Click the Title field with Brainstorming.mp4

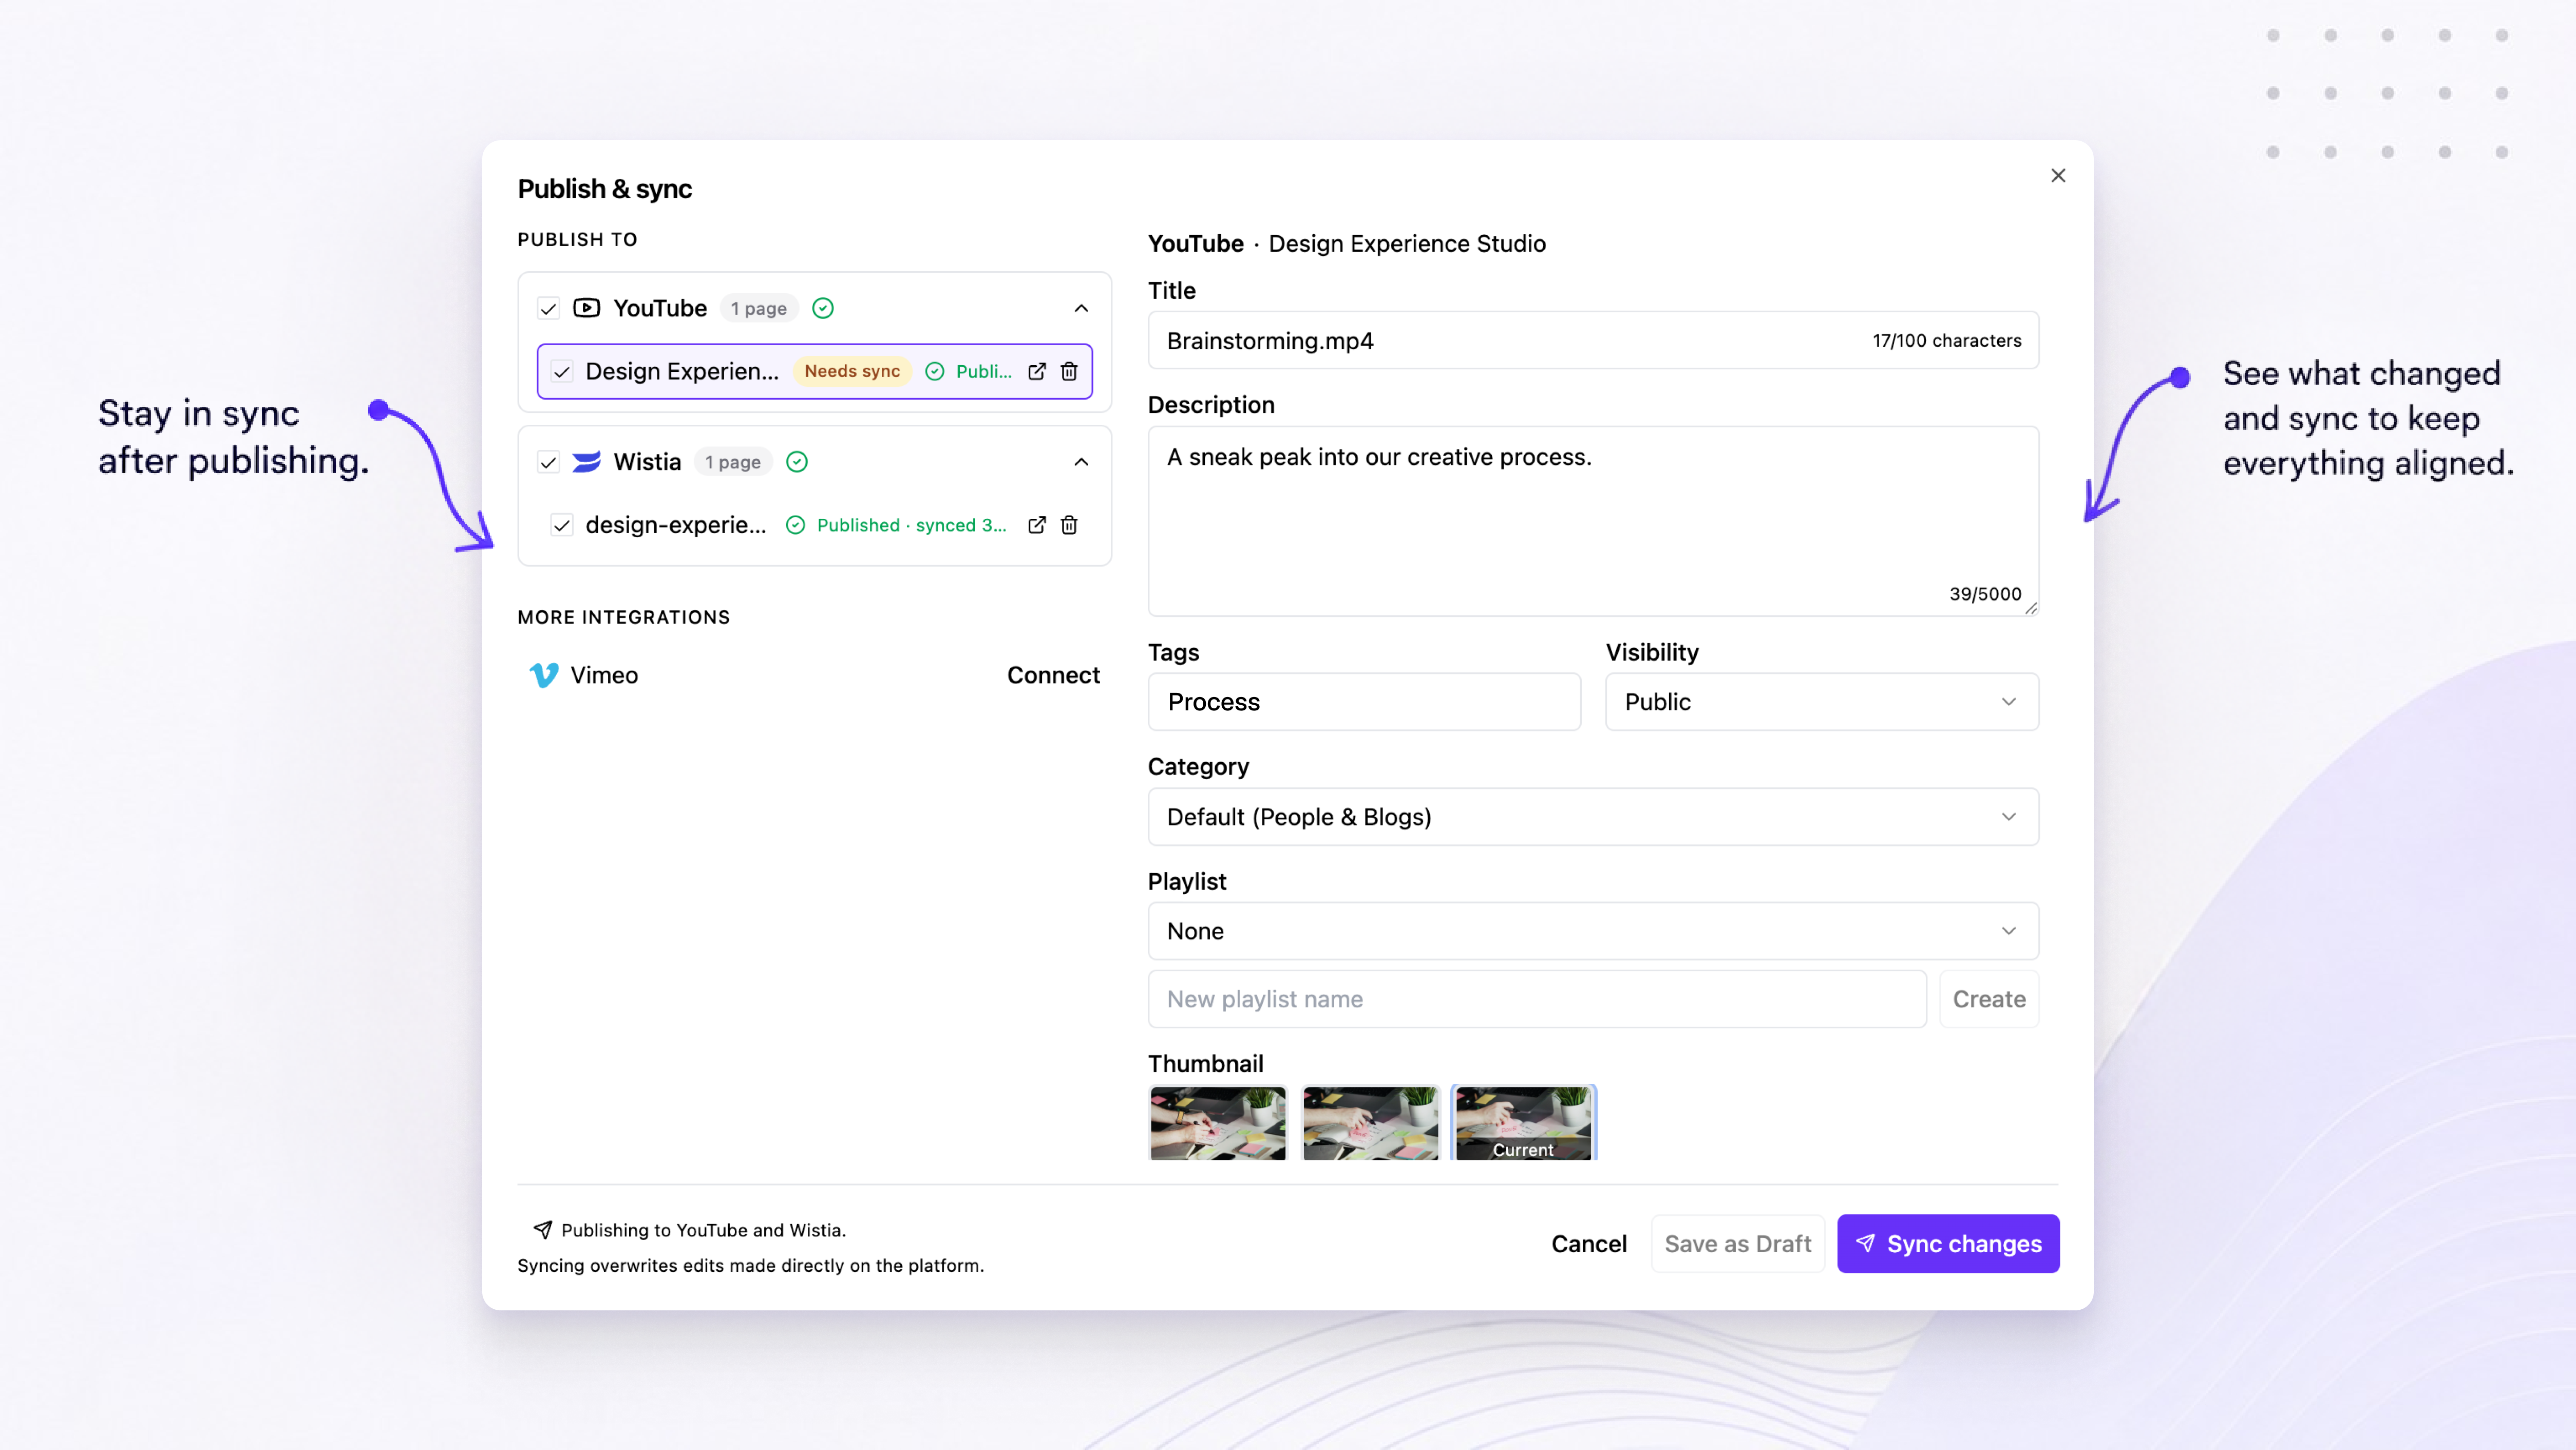[1593, 340]
